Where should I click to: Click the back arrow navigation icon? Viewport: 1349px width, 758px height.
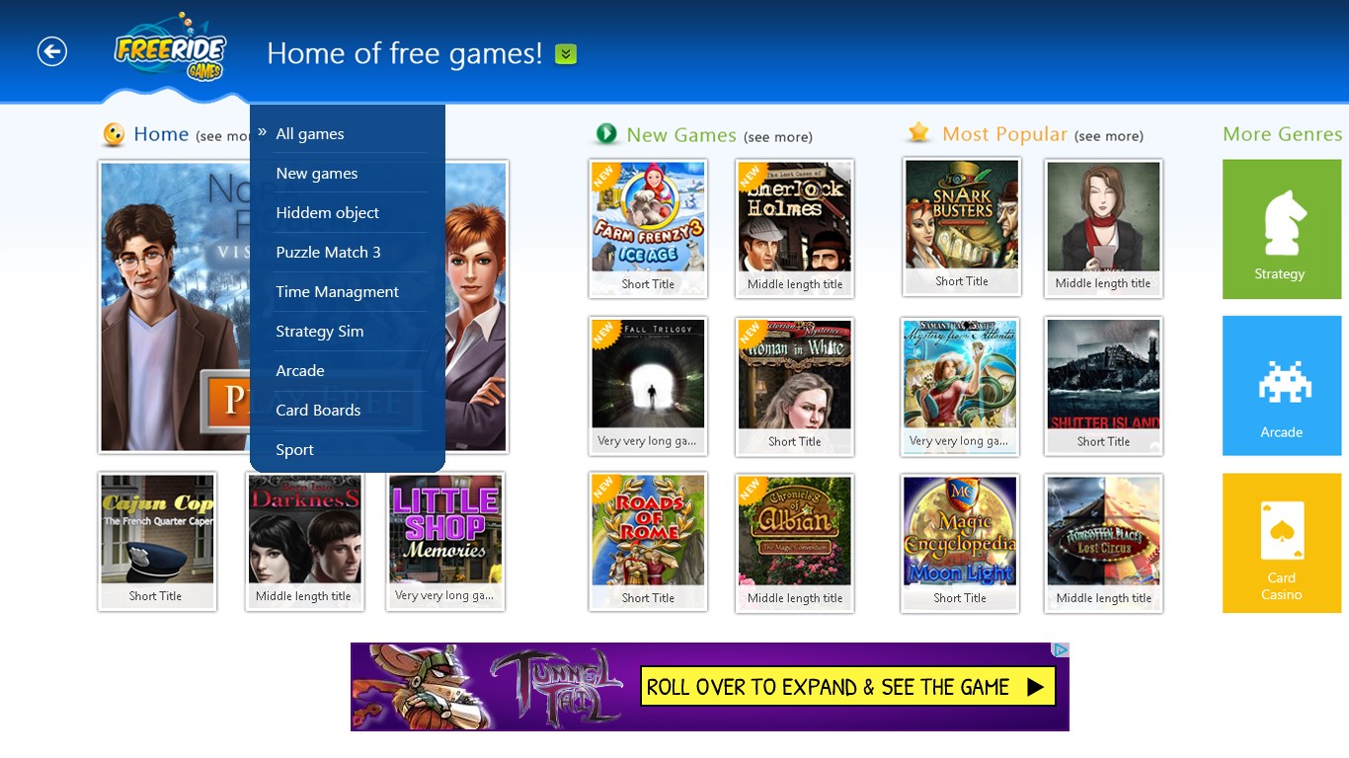pyautogui.click(x=50, y=51)
